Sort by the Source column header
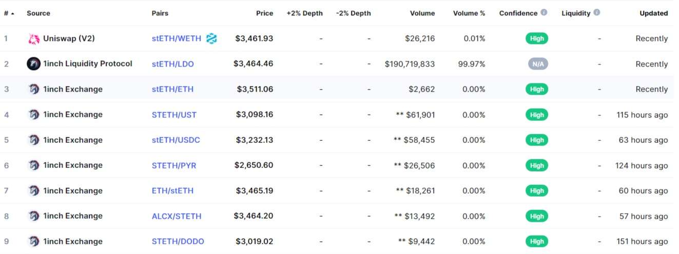 [x=38, y=13]
